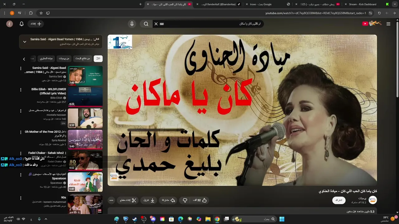Go back in browser history
The height and width of the screenshot is (224, 399).
[x=395, y=13]
